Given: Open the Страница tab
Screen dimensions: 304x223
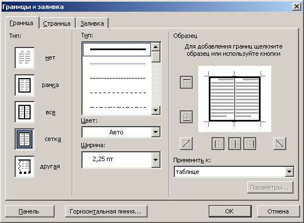Looking at the screenshot, I should (57, 23).
